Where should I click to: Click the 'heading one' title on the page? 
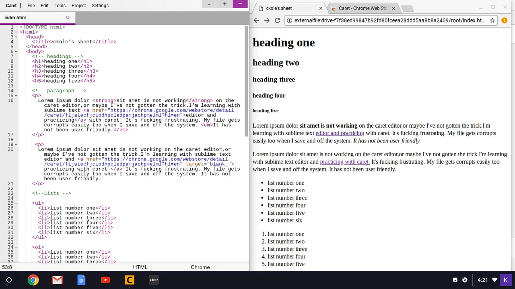(x=284, y=43)
